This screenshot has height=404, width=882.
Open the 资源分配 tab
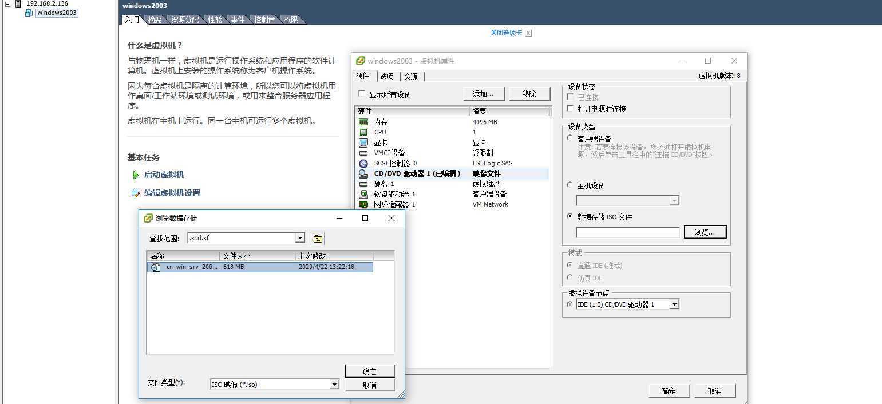(x=185, y=19)
